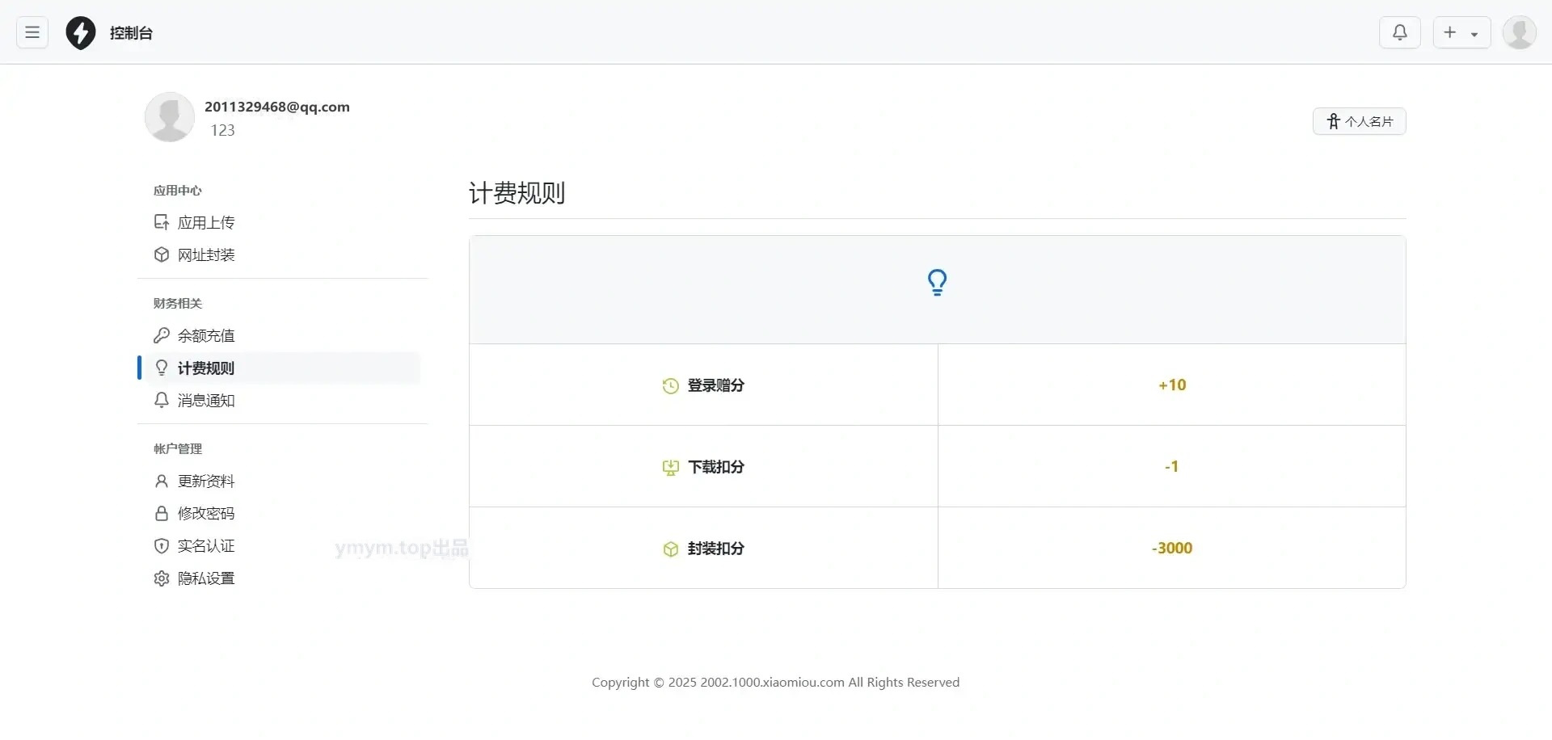Open the user avatar menu at top right
The width and height of the screenshot is (1552, 740).
tap(1519, 32)
